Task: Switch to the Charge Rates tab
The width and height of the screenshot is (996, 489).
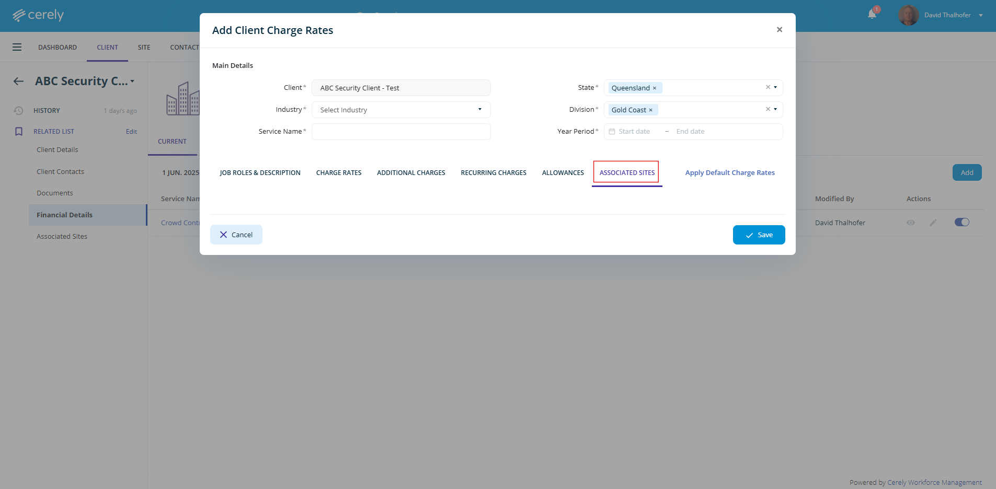Action: click(339, 173)
